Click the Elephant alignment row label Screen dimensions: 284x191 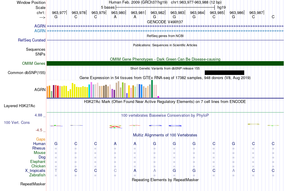coord(38,162)
